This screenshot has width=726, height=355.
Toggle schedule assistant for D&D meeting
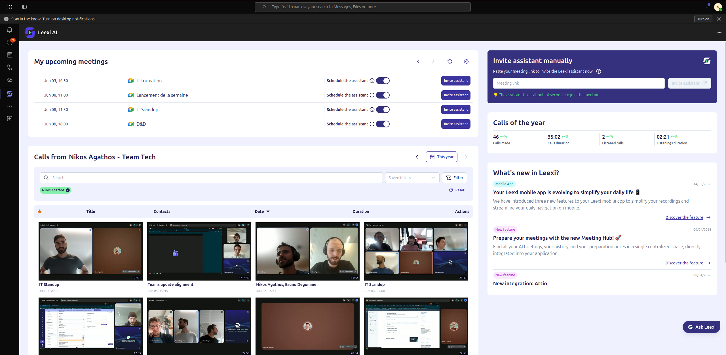pos(383,124)
